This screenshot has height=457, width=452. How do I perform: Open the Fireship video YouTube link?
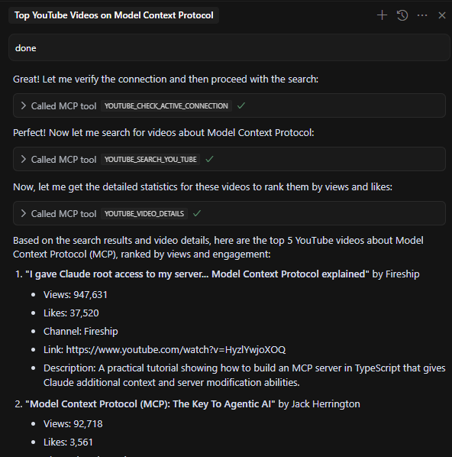176,349
